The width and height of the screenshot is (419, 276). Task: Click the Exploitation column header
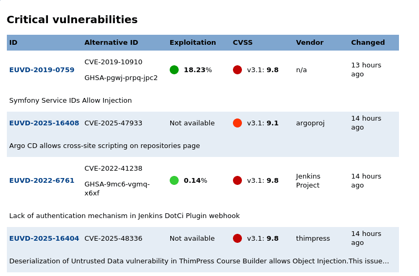click(192, 43)
